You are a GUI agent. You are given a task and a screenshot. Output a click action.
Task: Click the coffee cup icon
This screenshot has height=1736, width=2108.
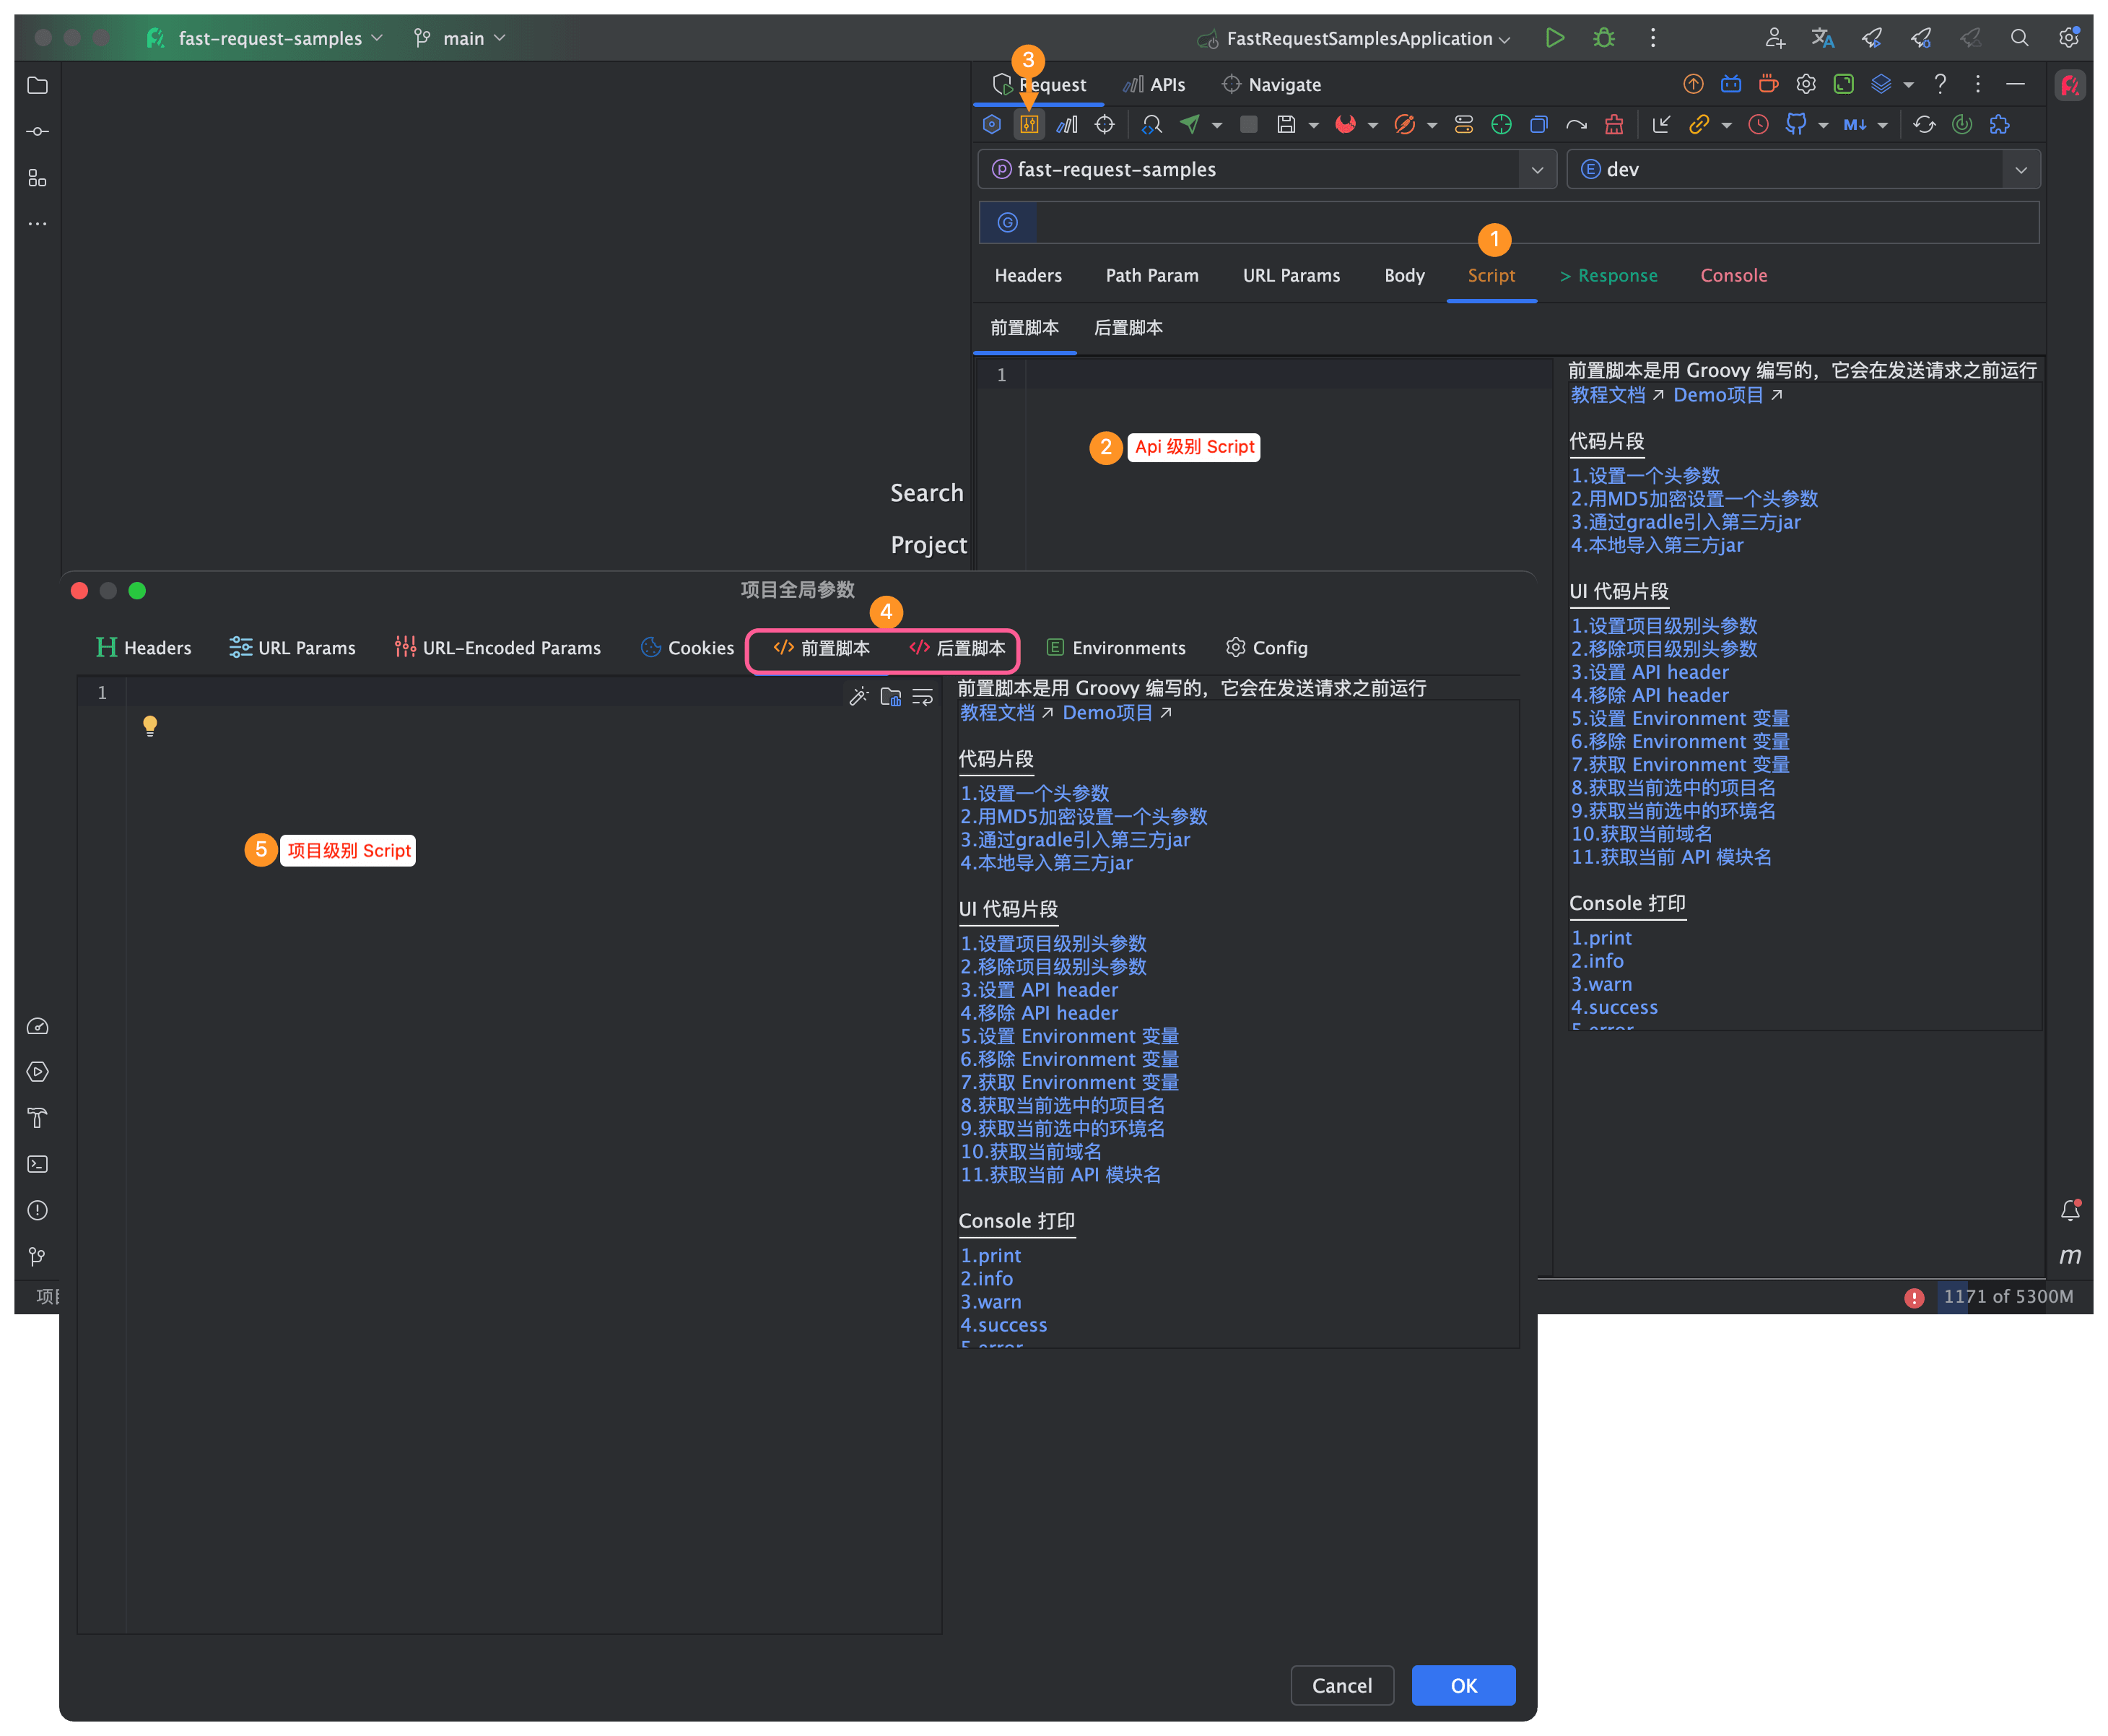(1768, 84)
